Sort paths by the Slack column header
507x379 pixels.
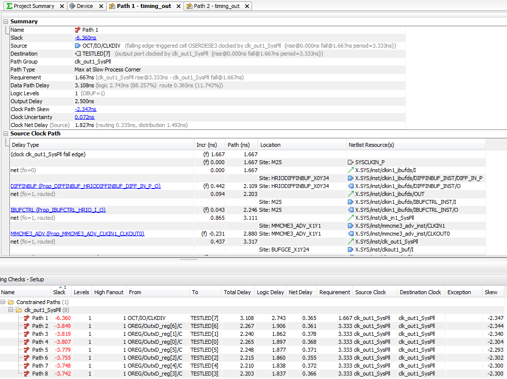pyautogui.click(x=60, y=292)
